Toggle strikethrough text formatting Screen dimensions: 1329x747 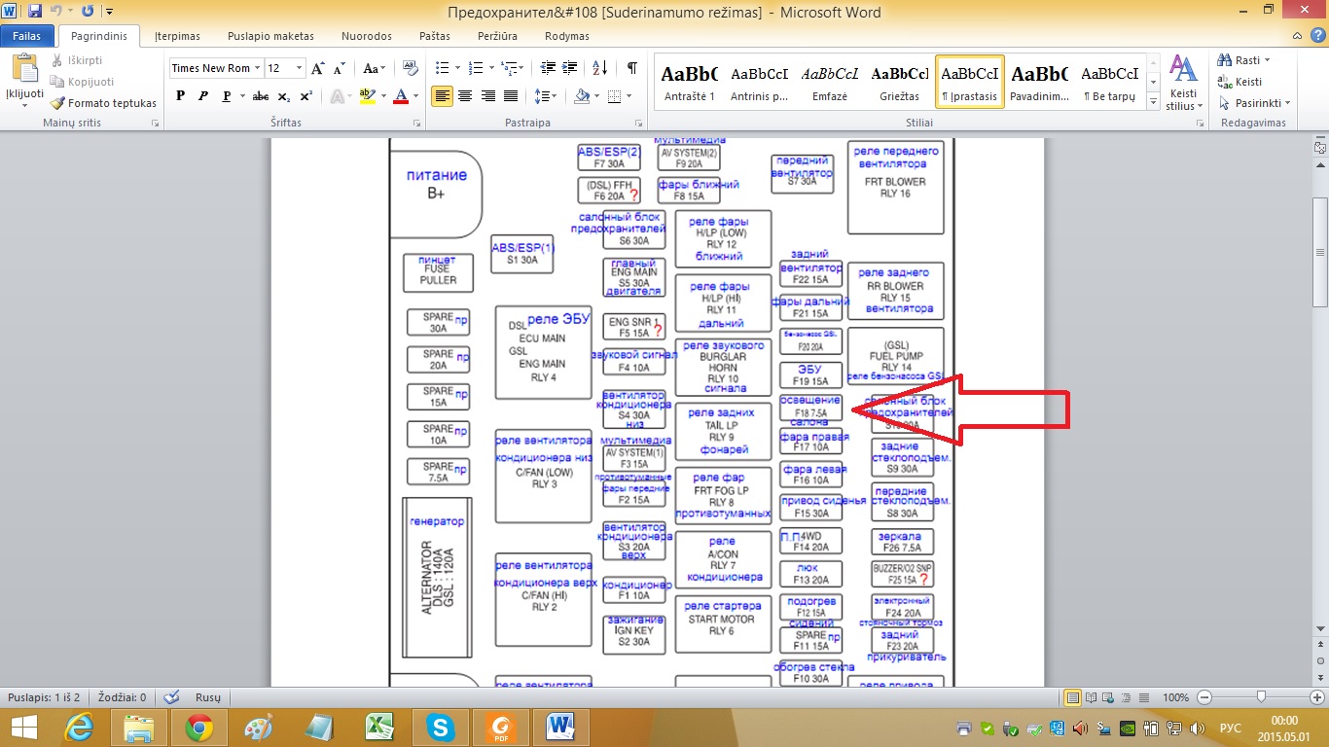(260, 96)
